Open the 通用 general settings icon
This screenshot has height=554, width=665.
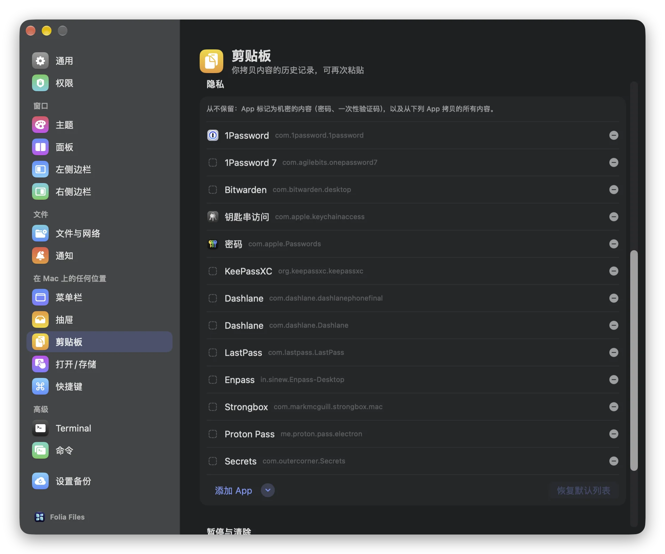(40, 61)
